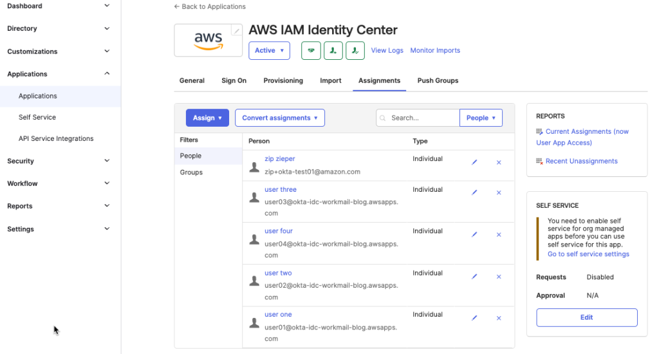Open user one profile link

click(278, 315)
